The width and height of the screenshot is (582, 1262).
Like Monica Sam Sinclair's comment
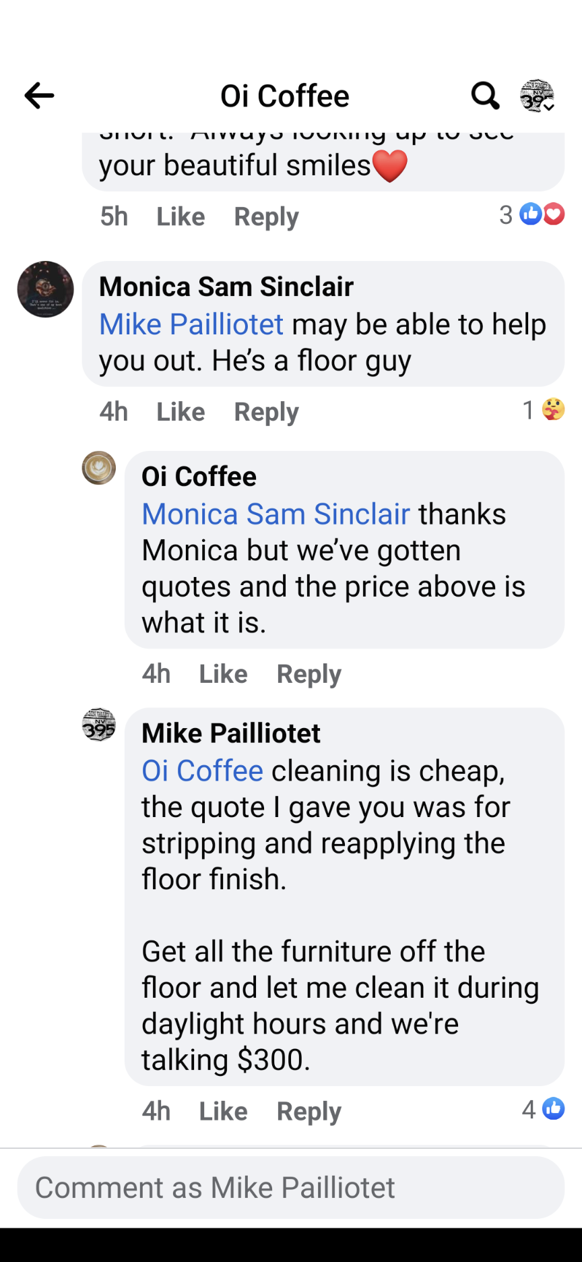click(x=181, y=412)
